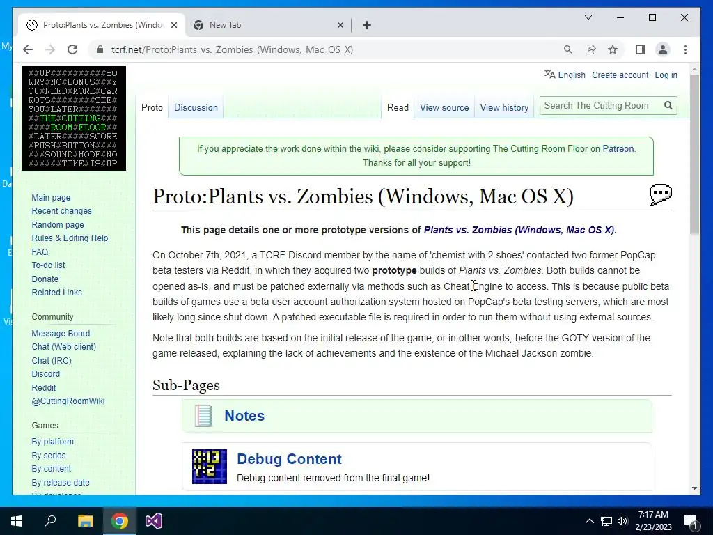Go to Main page in sidebar
This screenshot has height=535, width=713.
point(51,197)
